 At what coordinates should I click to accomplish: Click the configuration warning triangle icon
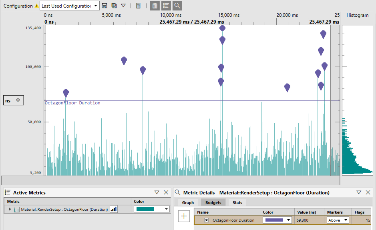tap(36, 6)
